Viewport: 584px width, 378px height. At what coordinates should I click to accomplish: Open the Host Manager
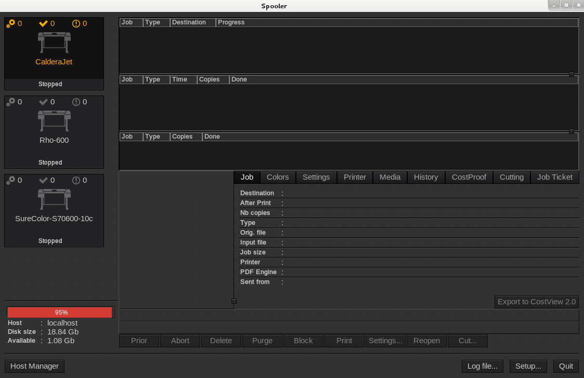35,366
